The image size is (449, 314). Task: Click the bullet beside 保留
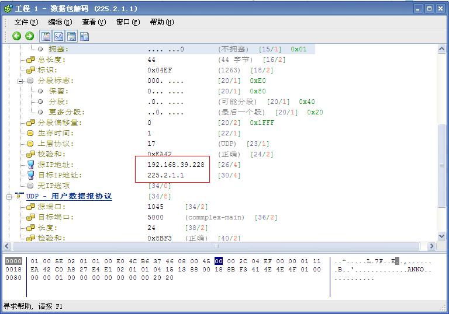pos(40,91)
